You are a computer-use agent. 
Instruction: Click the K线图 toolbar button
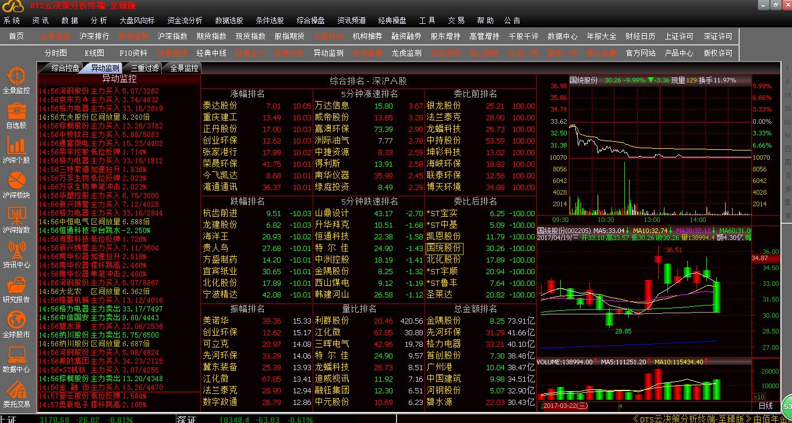tap(94, 53)
